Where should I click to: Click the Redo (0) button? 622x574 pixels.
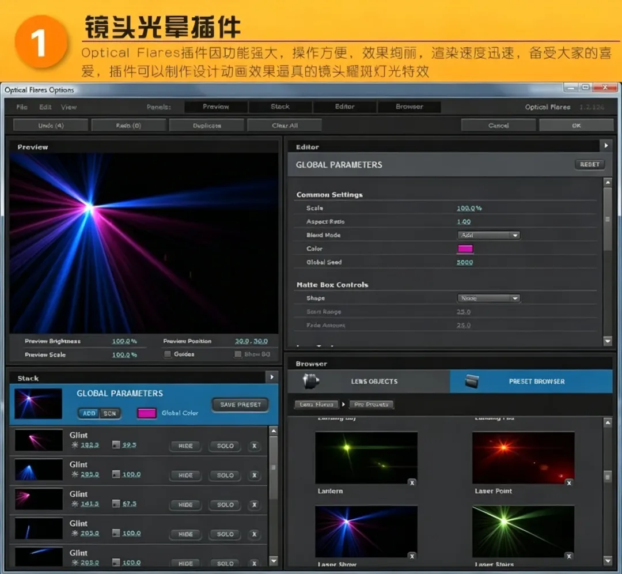pos(128,126)
